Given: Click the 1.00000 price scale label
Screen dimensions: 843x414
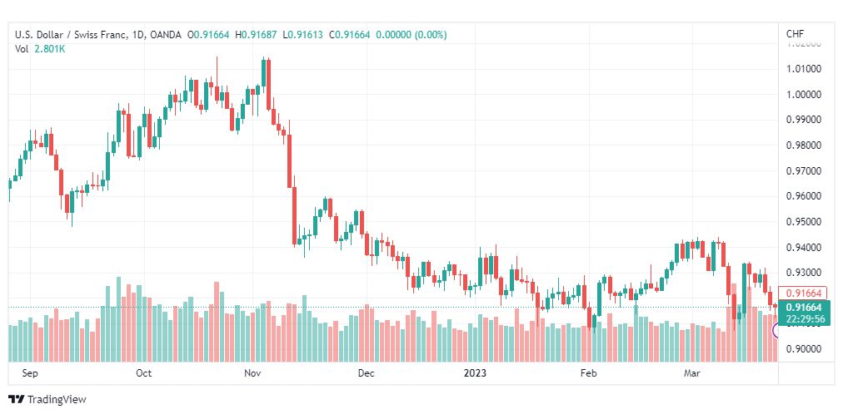Looking at the screenshot, I should point(805,95).
